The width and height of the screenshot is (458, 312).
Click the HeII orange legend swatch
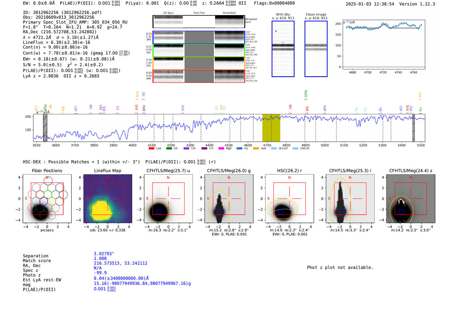256,148
